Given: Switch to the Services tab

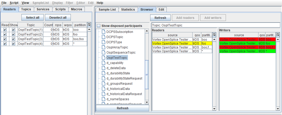Looking at the screenshot, I should (x=43, y=9).
